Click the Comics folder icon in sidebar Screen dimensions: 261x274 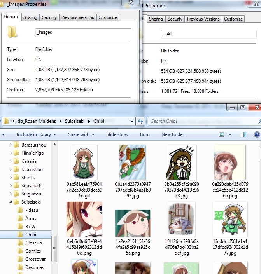[x=20, y=251]
